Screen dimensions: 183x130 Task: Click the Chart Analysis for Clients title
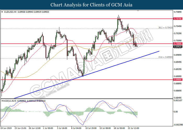pos(92,5)
